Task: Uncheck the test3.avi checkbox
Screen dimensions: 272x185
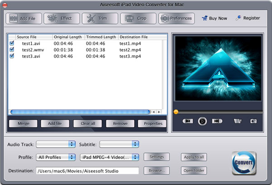Action: click(x=12, y=56)
